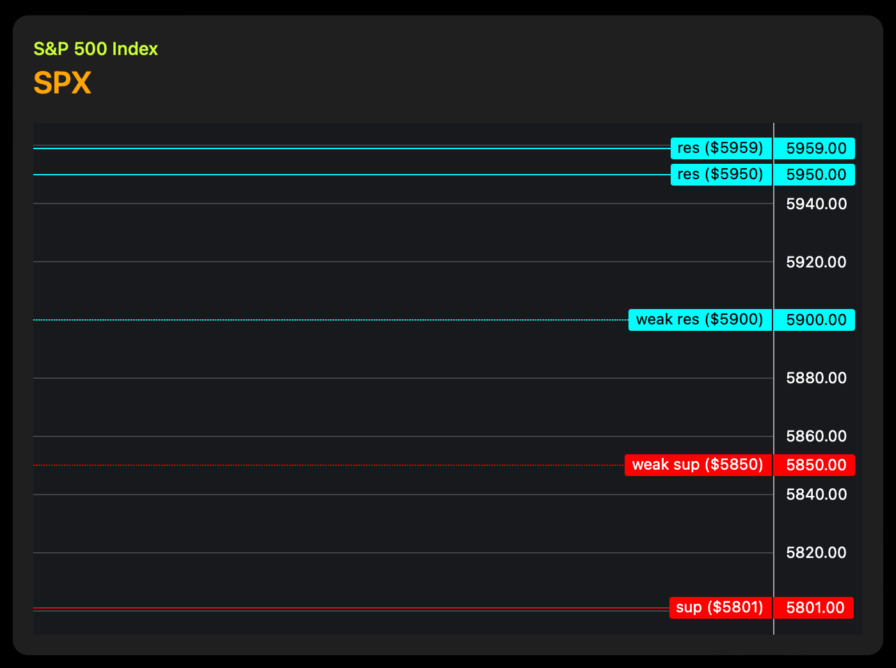Select the weak res ($5900) label
This screenshot has height=668, width=896.
tap(700, 320)
